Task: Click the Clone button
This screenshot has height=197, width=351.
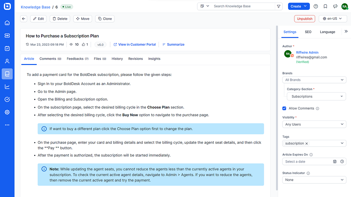Action: coord(105,19)
